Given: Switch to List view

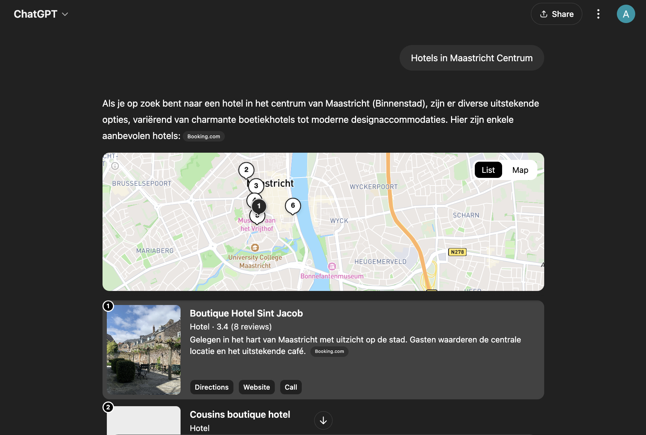Looking at the screenshot, I should coord(488,170).
